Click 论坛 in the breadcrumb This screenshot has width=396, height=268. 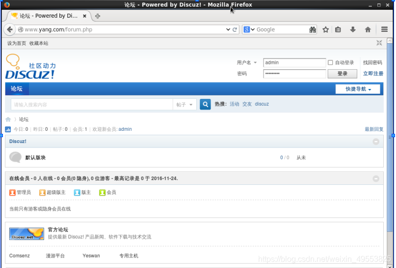click(24, 119)
